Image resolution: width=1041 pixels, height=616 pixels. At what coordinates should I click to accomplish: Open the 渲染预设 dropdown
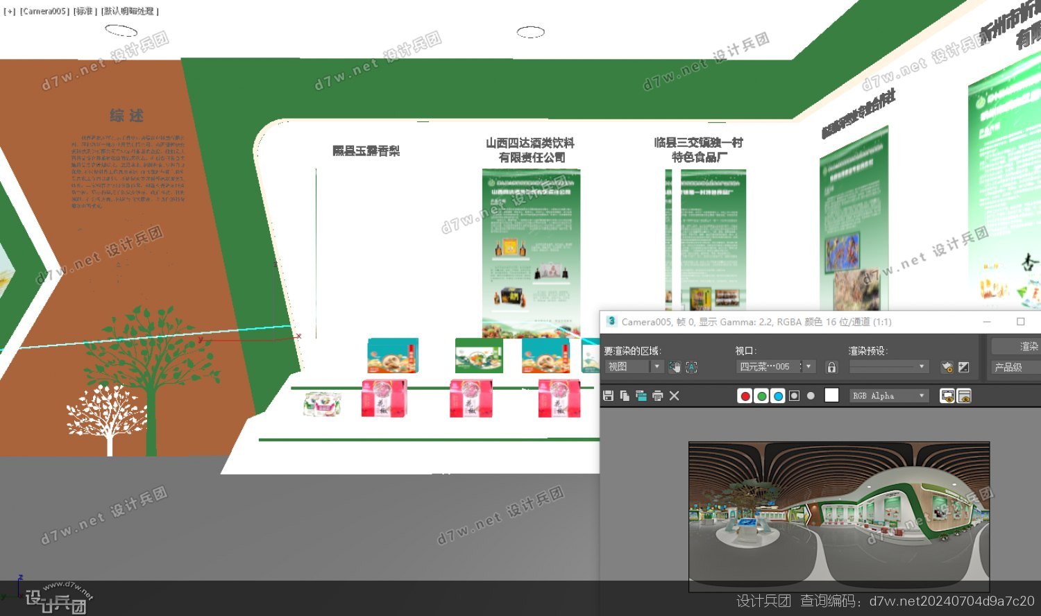pos(888,367)
